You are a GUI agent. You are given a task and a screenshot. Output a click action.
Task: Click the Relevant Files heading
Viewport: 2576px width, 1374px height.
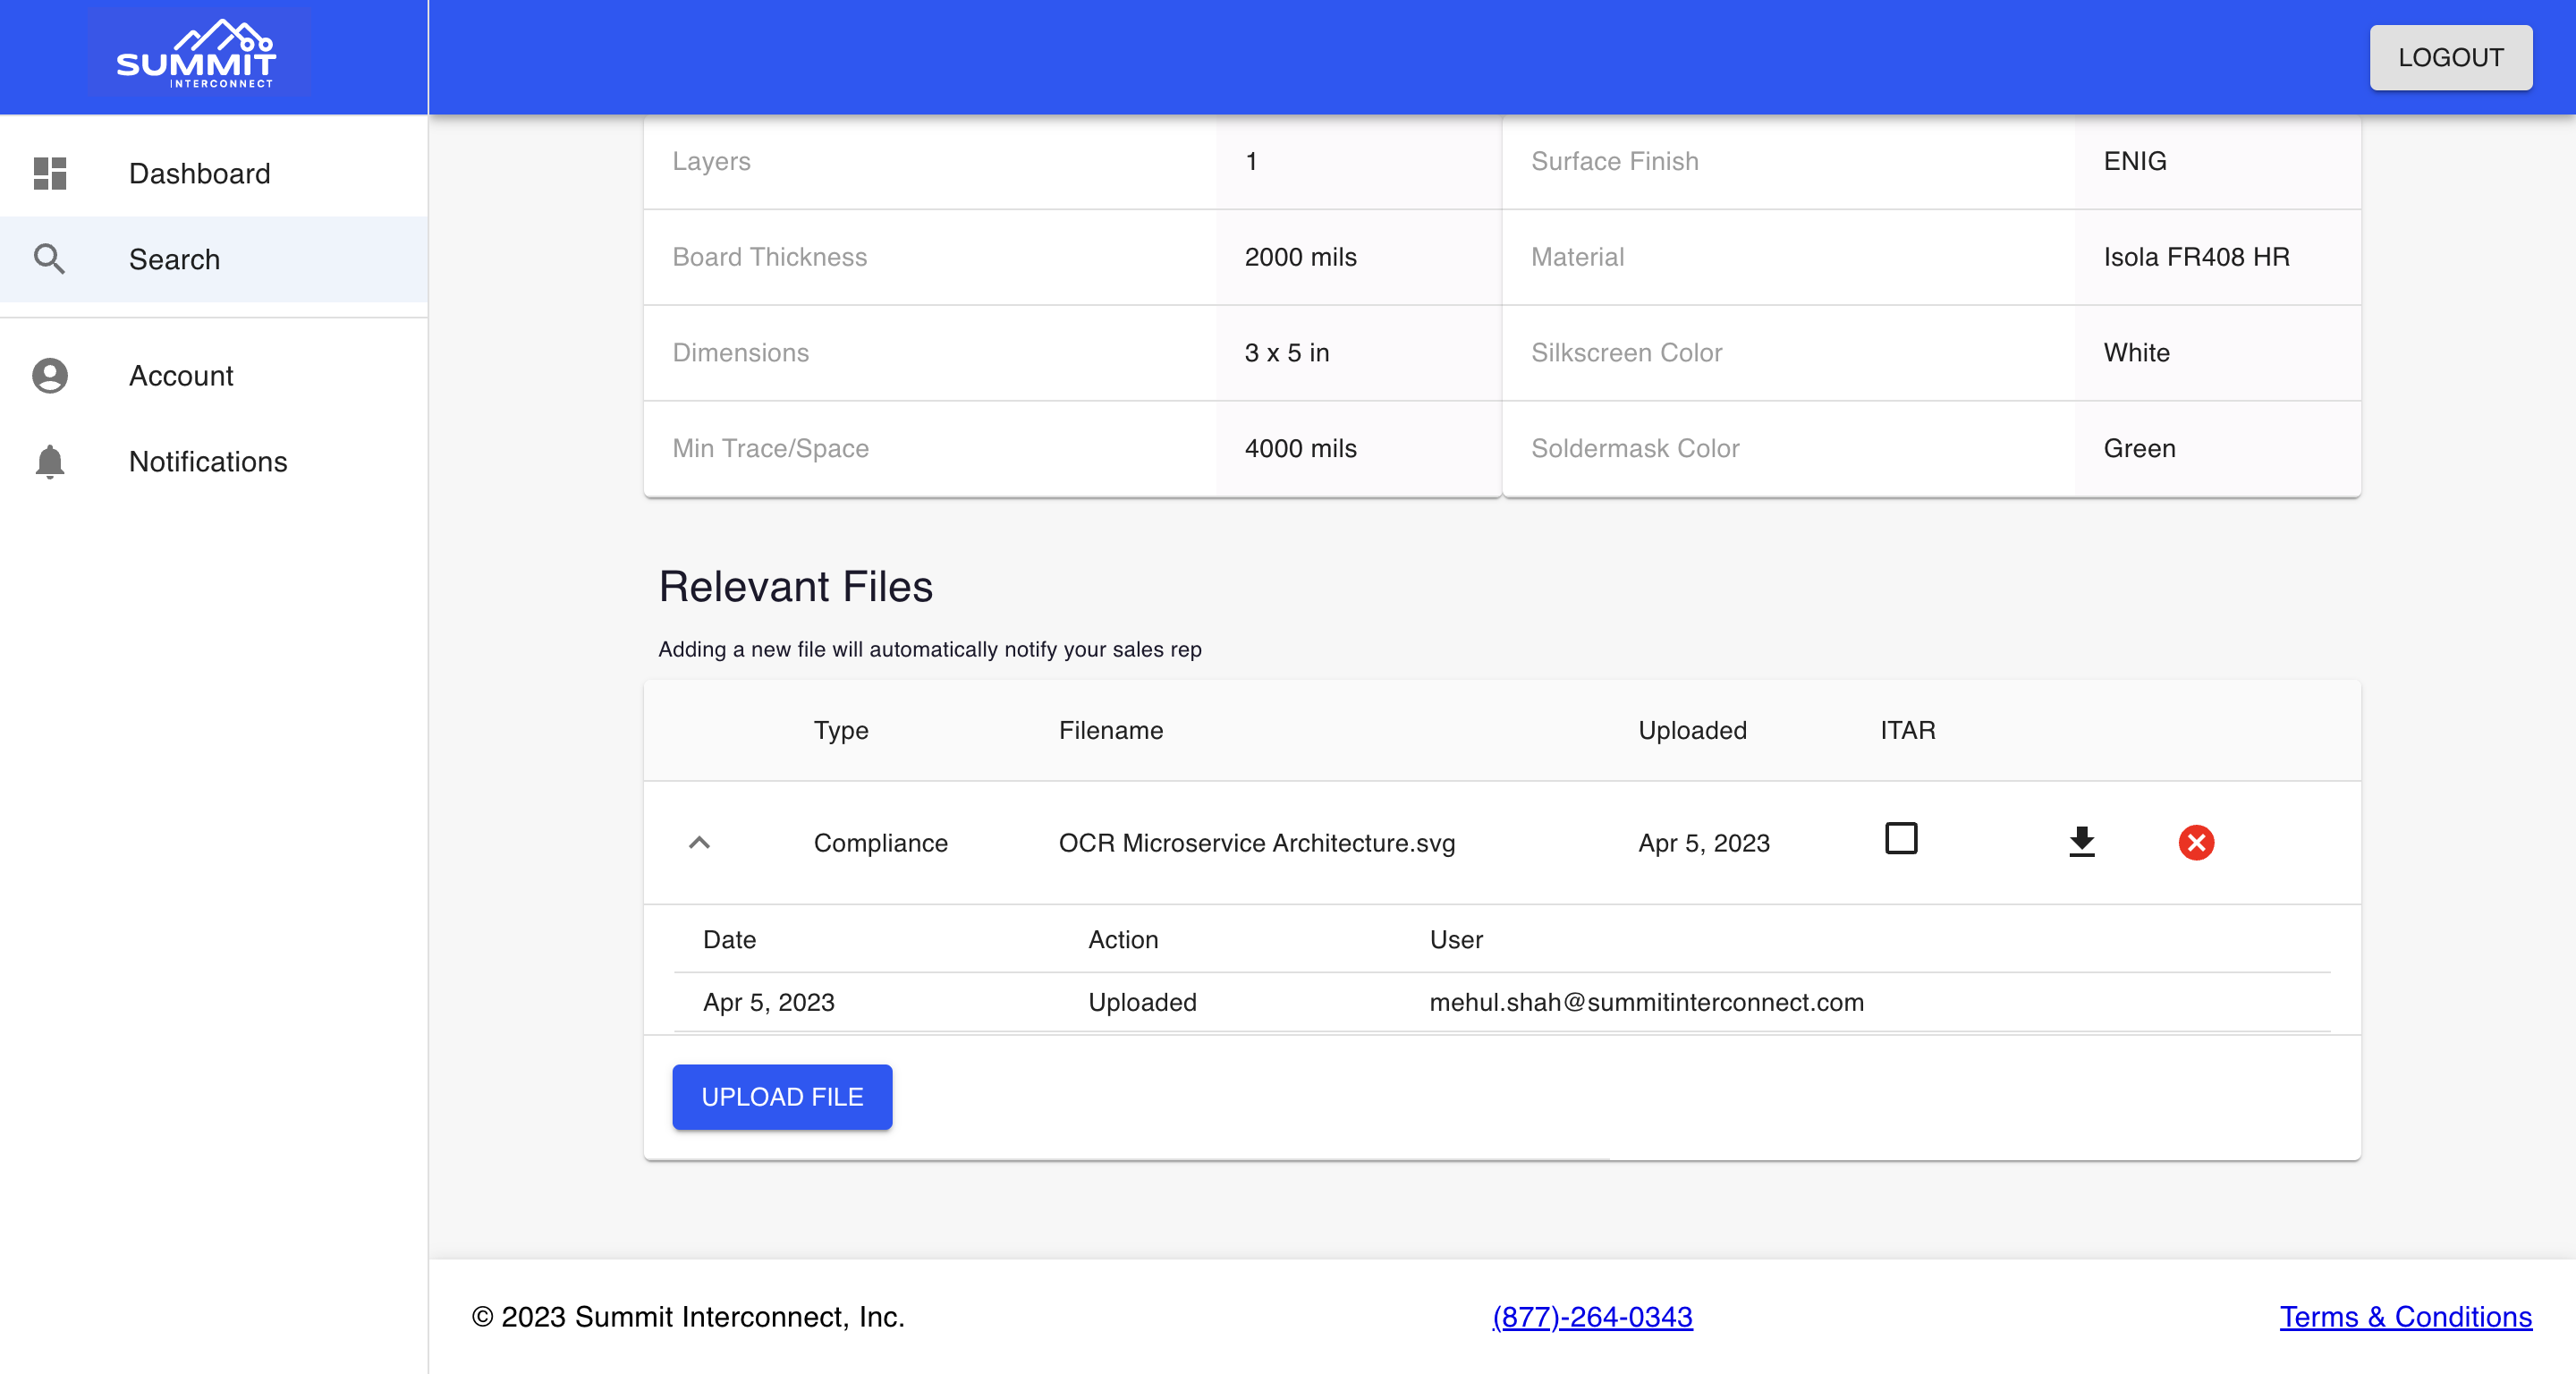[796, 587]
